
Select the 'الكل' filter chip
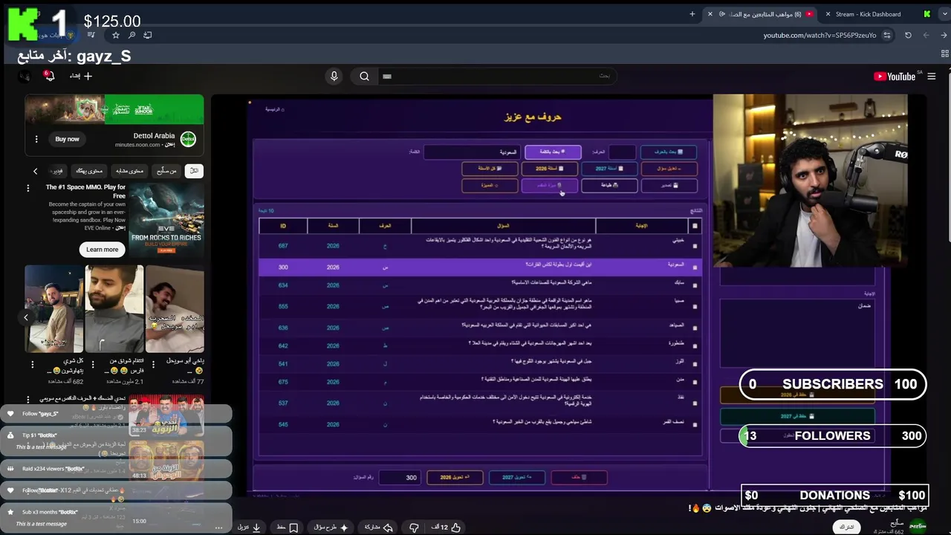(x=194, y=171)
